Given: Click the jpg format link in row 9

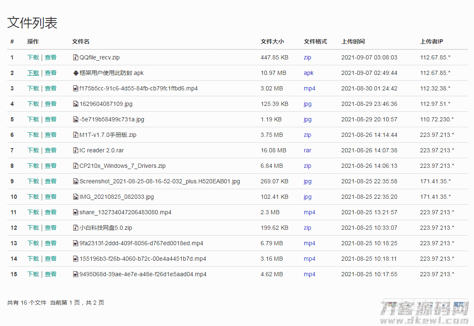Looking at the screenshot, I should click(x=307, y=181).
